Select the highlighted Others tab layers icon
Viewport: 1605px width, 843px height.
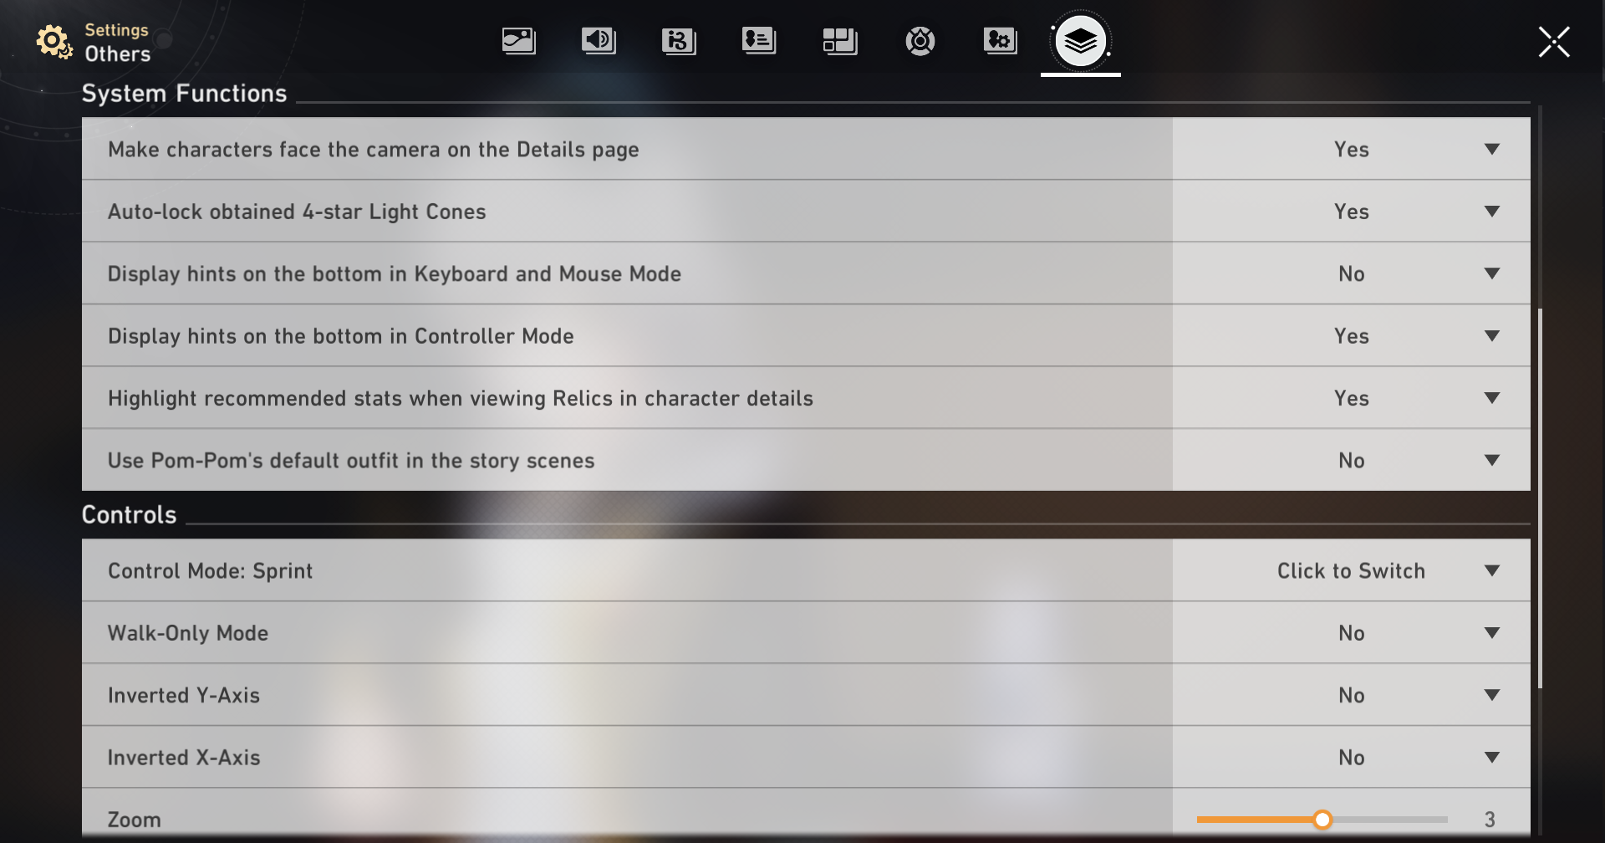[x=1080, y=40]
